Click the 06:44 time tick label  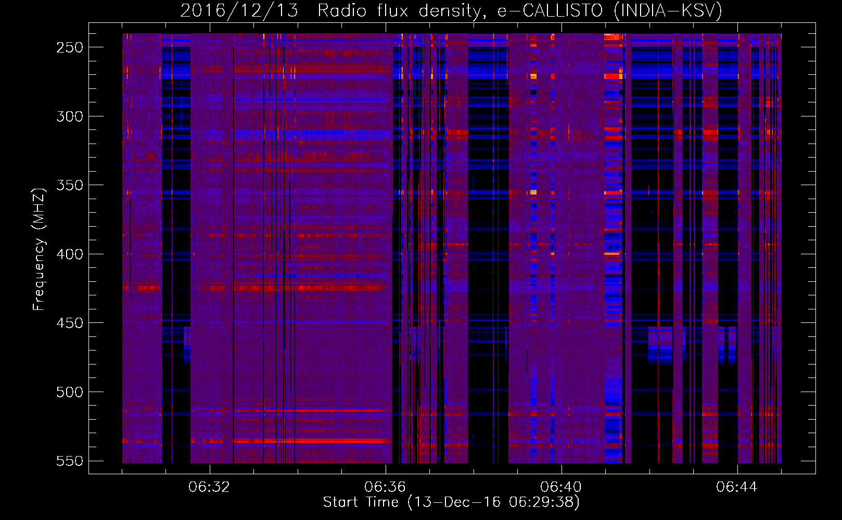737,487
